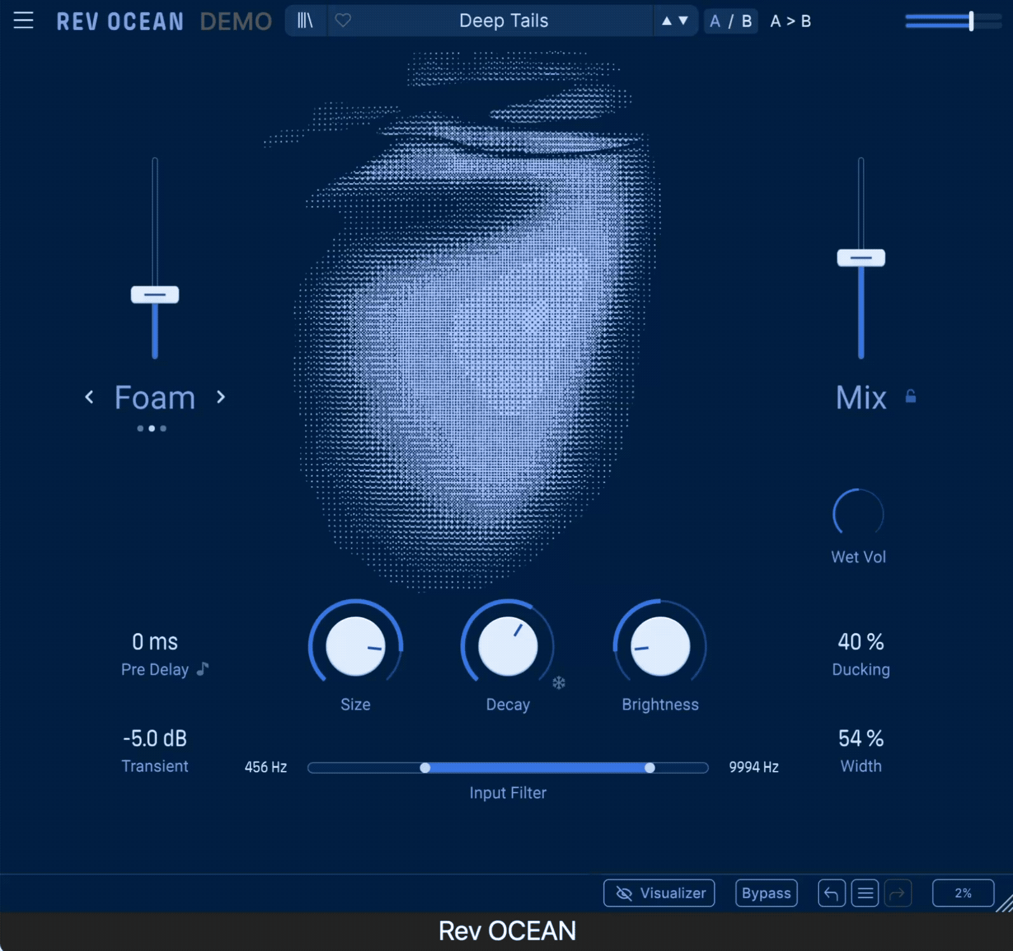Click the Wet Vol label
The height and width of the screenshot is (951, 1013).
[858, 557]
